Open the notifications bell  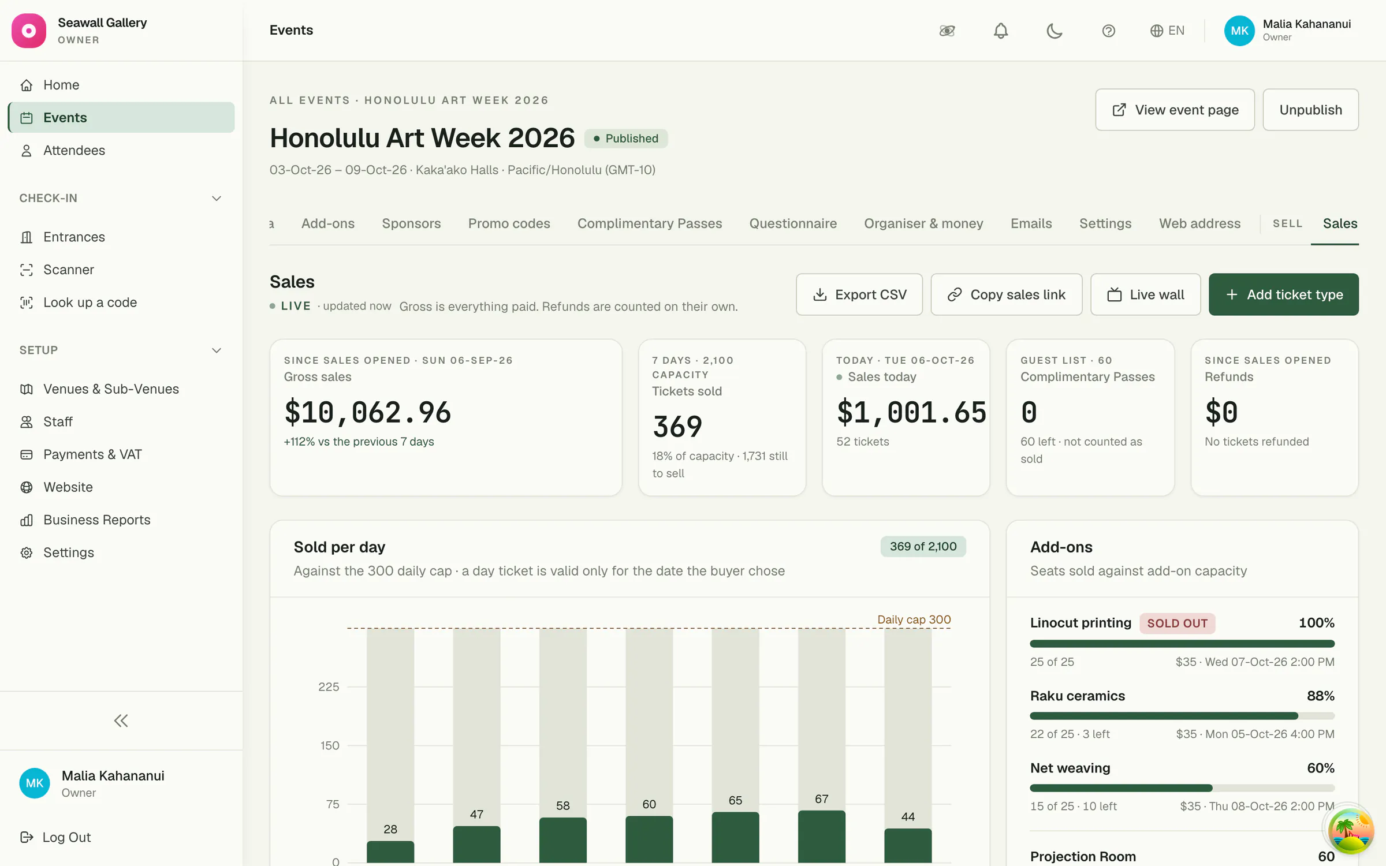tap(1001, 31)
